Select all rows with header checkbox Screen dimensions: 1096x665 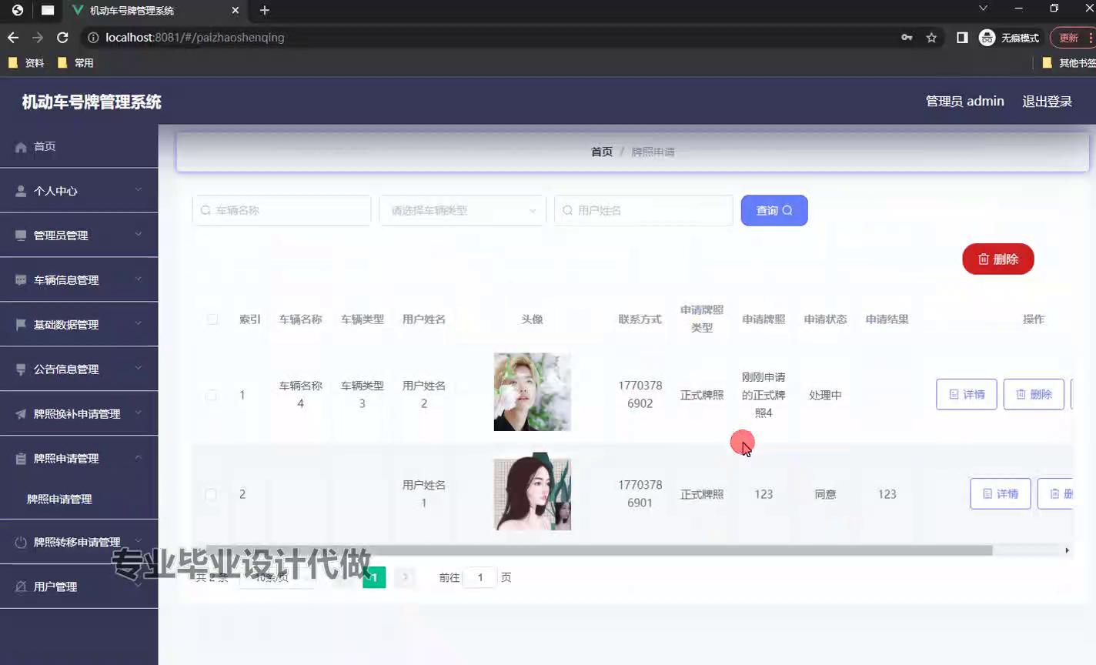click(x=212, y=319)
